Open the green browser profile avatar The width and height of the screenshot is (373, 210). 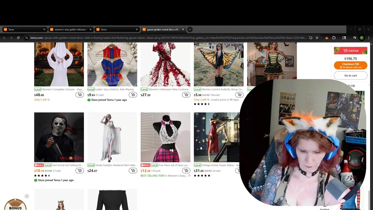(362, 38)
